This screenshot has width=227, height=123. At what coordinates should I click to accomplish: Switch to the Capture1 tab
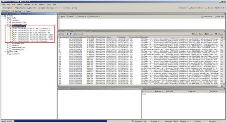coord(6,11)
